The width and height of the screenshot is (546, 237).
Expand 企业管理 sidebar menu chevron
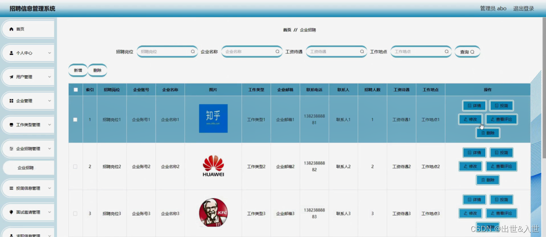49,101
